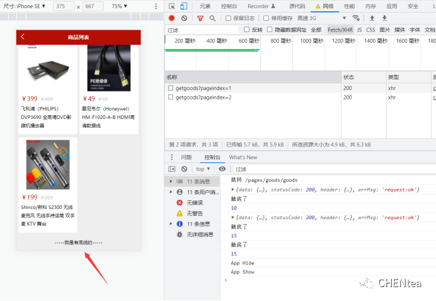
Task: Click the device width field 375
Action: (x=64, y=6)
